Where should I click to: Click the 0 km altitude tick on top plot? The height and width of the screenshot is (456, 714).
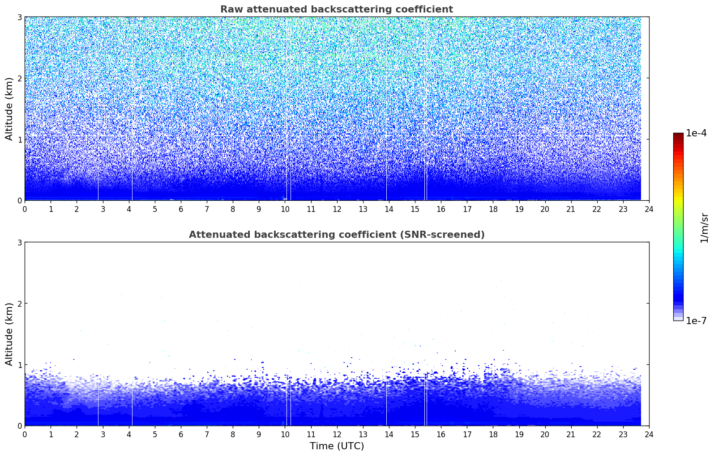click(19, 201)
